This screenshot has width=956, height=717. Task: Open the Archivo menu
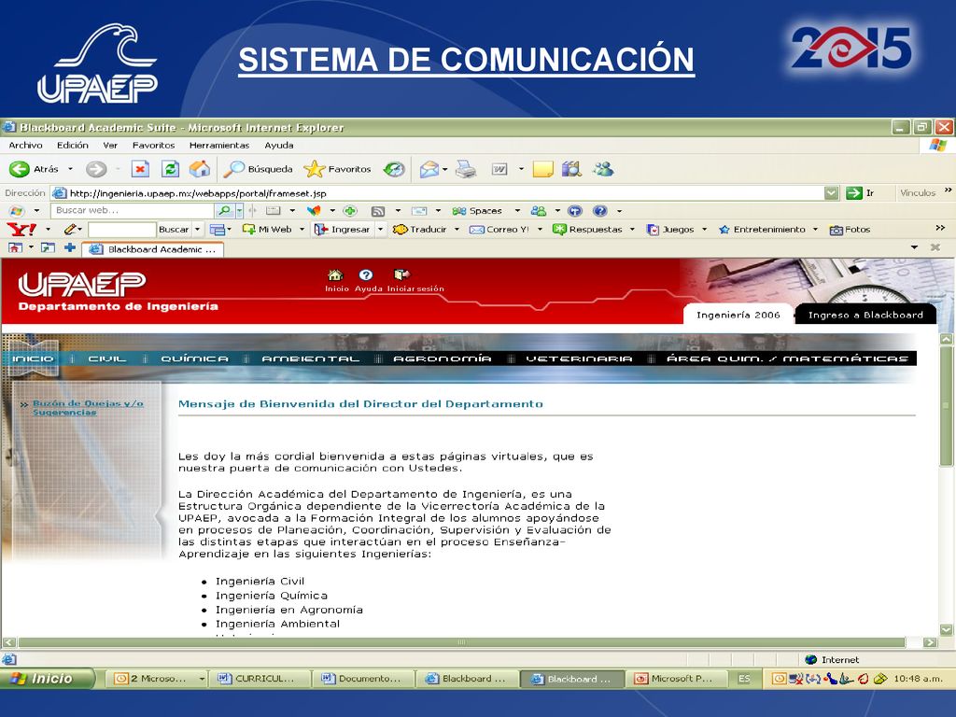point(25,145)
